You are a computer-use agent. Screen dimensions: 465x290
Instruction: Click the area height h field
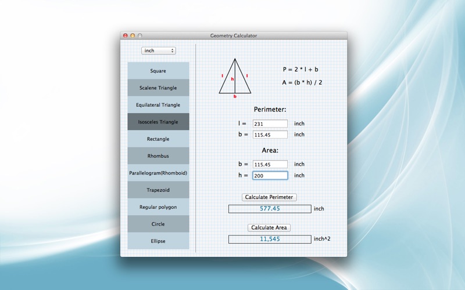click(270, 175)
